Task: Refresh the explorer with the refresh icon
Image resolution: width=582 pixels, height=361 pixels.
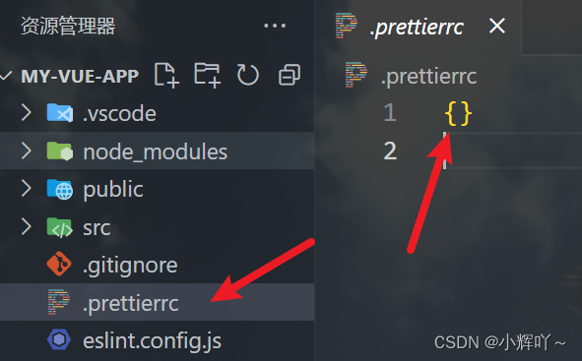Action: coord(247,75)
